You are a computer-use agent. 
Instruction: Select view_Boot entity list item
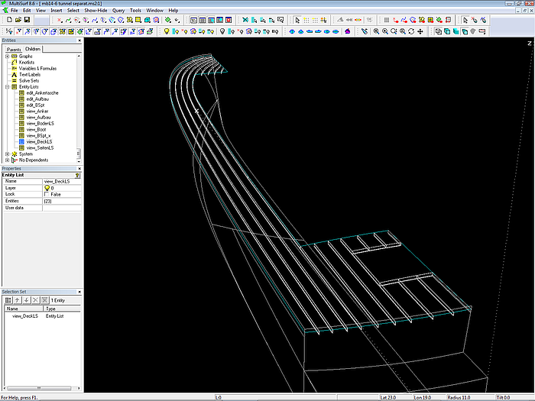37,129
